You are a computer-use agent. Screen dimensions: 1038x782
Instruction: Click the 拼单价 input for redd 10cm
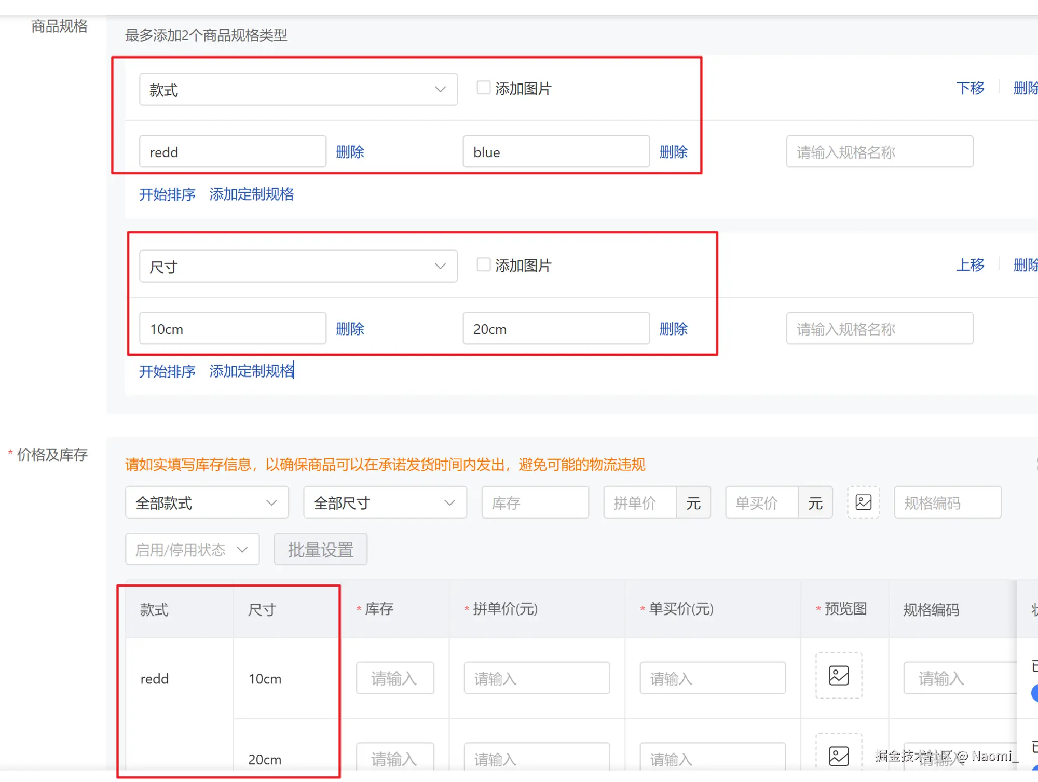coord(536,678)
